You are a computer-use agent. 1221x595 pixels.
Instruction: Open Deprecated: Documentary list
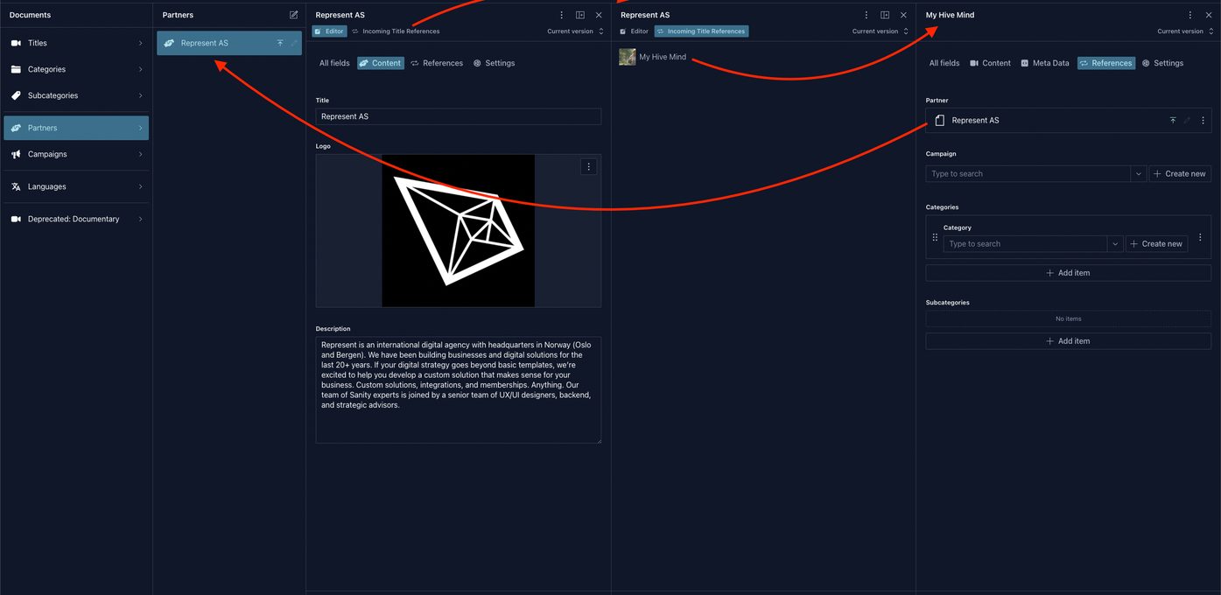(x=76, y=219)
